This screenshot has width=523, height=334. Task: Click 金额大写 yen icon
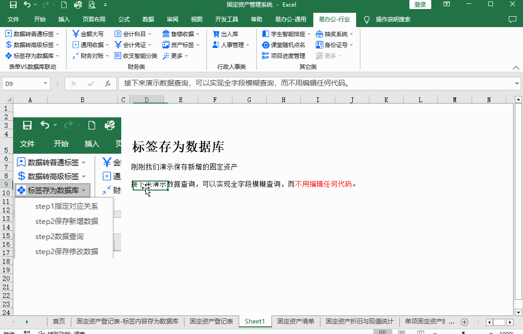pyautogui.click(x=76, y=34)
